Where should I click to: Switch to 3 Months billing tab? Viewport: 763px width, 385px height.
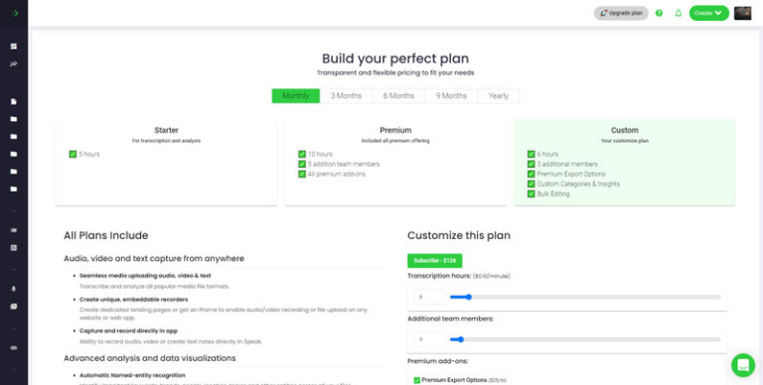pyautogui.click(x=346, y=96)
